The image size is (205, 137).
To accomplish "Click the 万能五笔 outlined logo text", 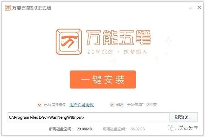I will click(118, 38).
